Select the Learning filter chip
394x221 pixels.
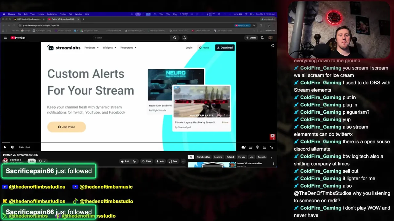[x=218, y=157]
